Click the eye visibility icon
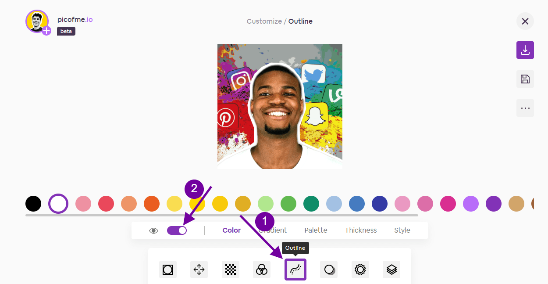This screenshot has height=284, width=548. click(x=153, y=230)
